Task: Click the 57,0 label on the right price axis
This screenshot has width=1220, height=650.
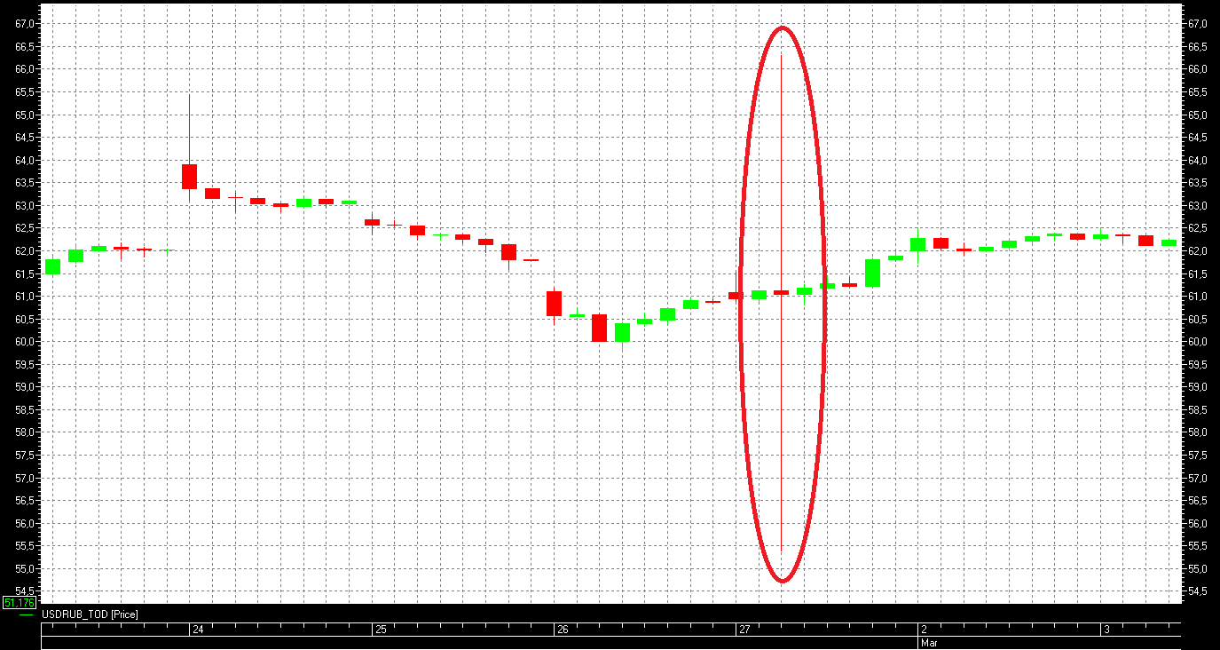Action: point(1198,479)
